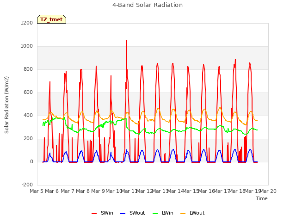Click the LWout legend entry
Image resolution: width=296 pixels, height=222 pixels.
[192, 213]
